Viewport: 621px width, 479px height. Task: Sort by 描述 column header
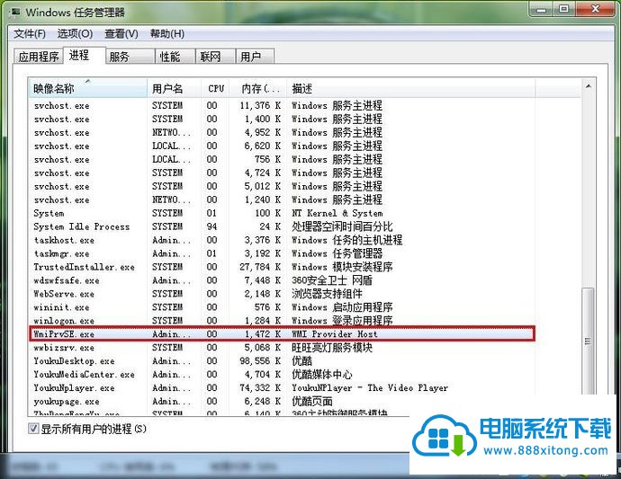410,89
